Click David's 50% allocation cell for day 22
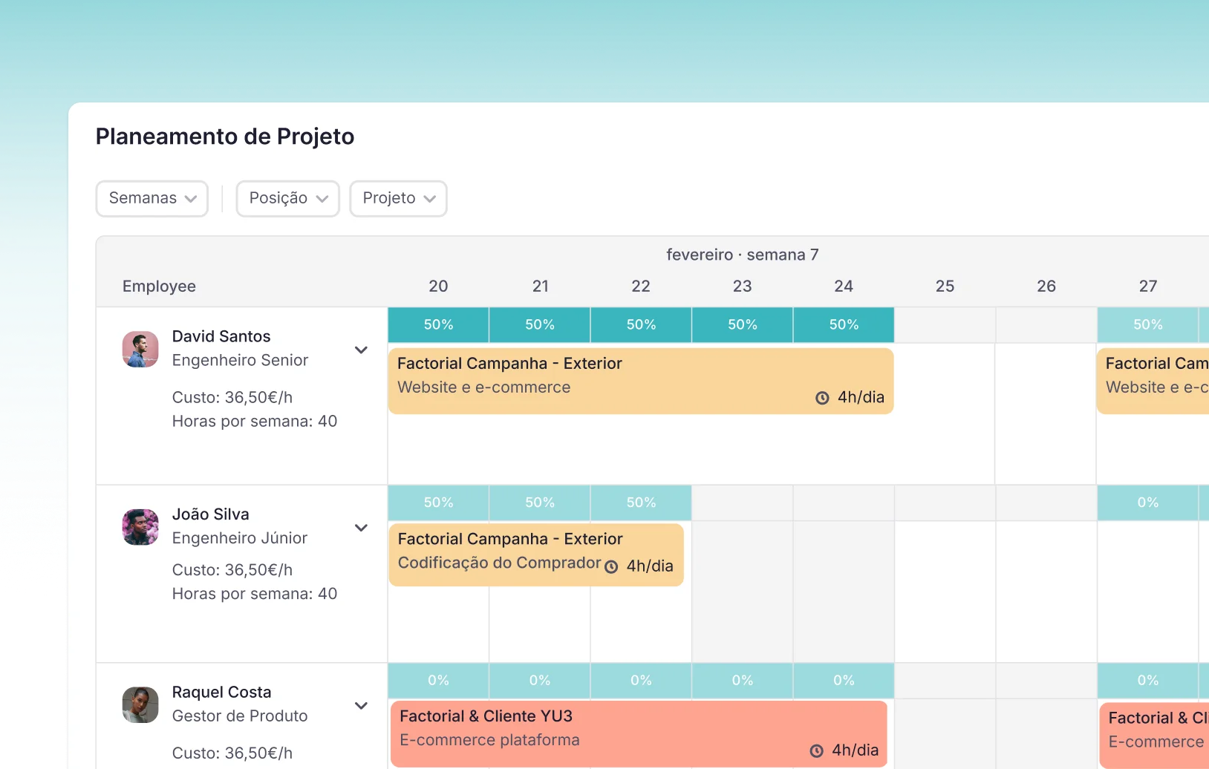 (641, 325)
